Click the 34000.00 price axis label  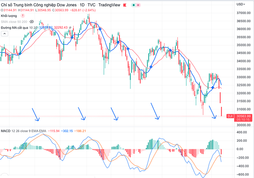[x=243, y=61]
